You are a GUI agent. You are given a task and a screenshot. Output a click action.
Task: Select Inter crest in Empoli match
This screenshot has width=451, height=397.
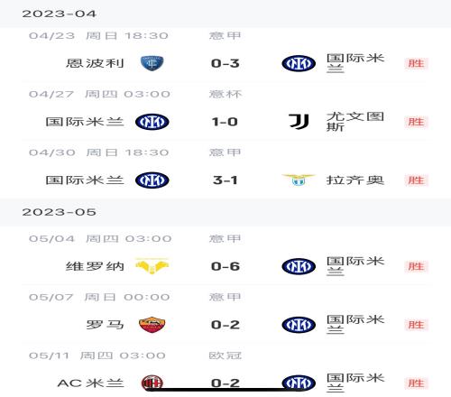click(299, 63)
